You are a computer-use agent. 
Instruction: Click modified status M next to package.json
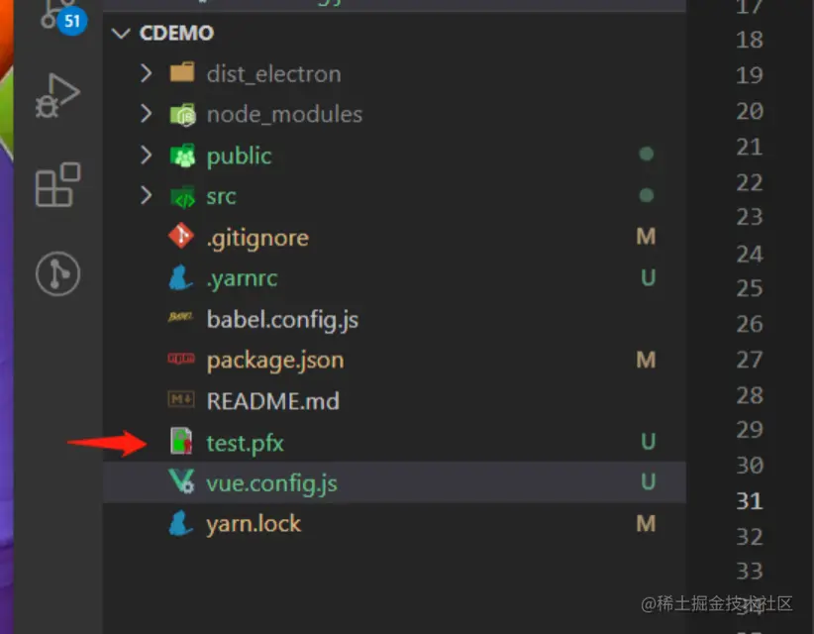pos(647,361)
